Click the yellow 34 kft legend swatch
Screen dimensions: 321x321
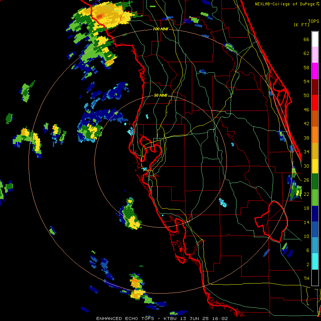pos(315,166)
